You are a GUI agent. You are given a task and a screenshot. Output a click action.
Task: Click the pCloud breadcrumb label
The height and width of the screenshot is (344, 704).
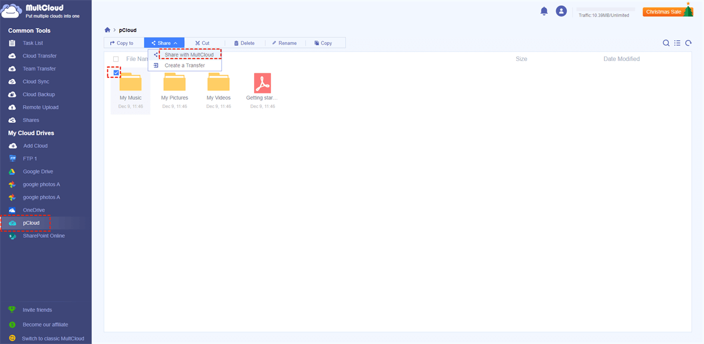(128, 30)
